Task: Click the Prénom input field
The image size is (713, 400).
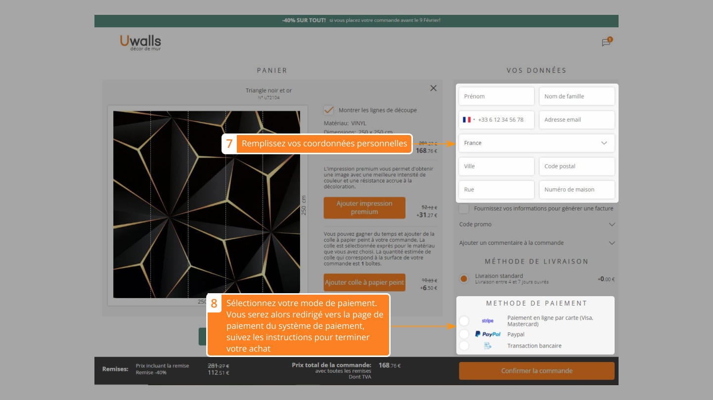Action: 496,96
